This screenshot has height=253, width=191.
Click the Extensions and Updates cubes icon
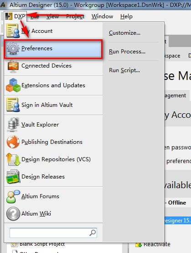click(x=13, y=85)
